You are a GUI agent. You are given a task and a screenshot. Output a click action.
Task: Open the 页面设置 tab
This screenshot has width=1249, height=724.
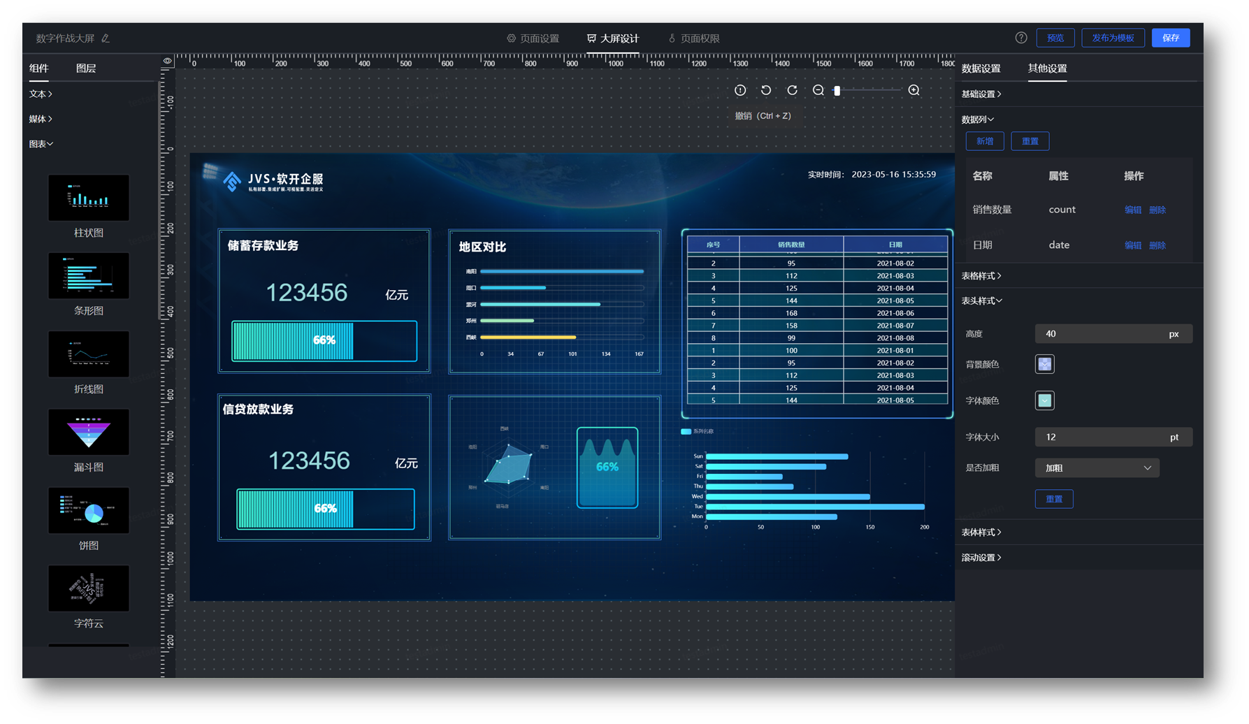coord(533,38)
